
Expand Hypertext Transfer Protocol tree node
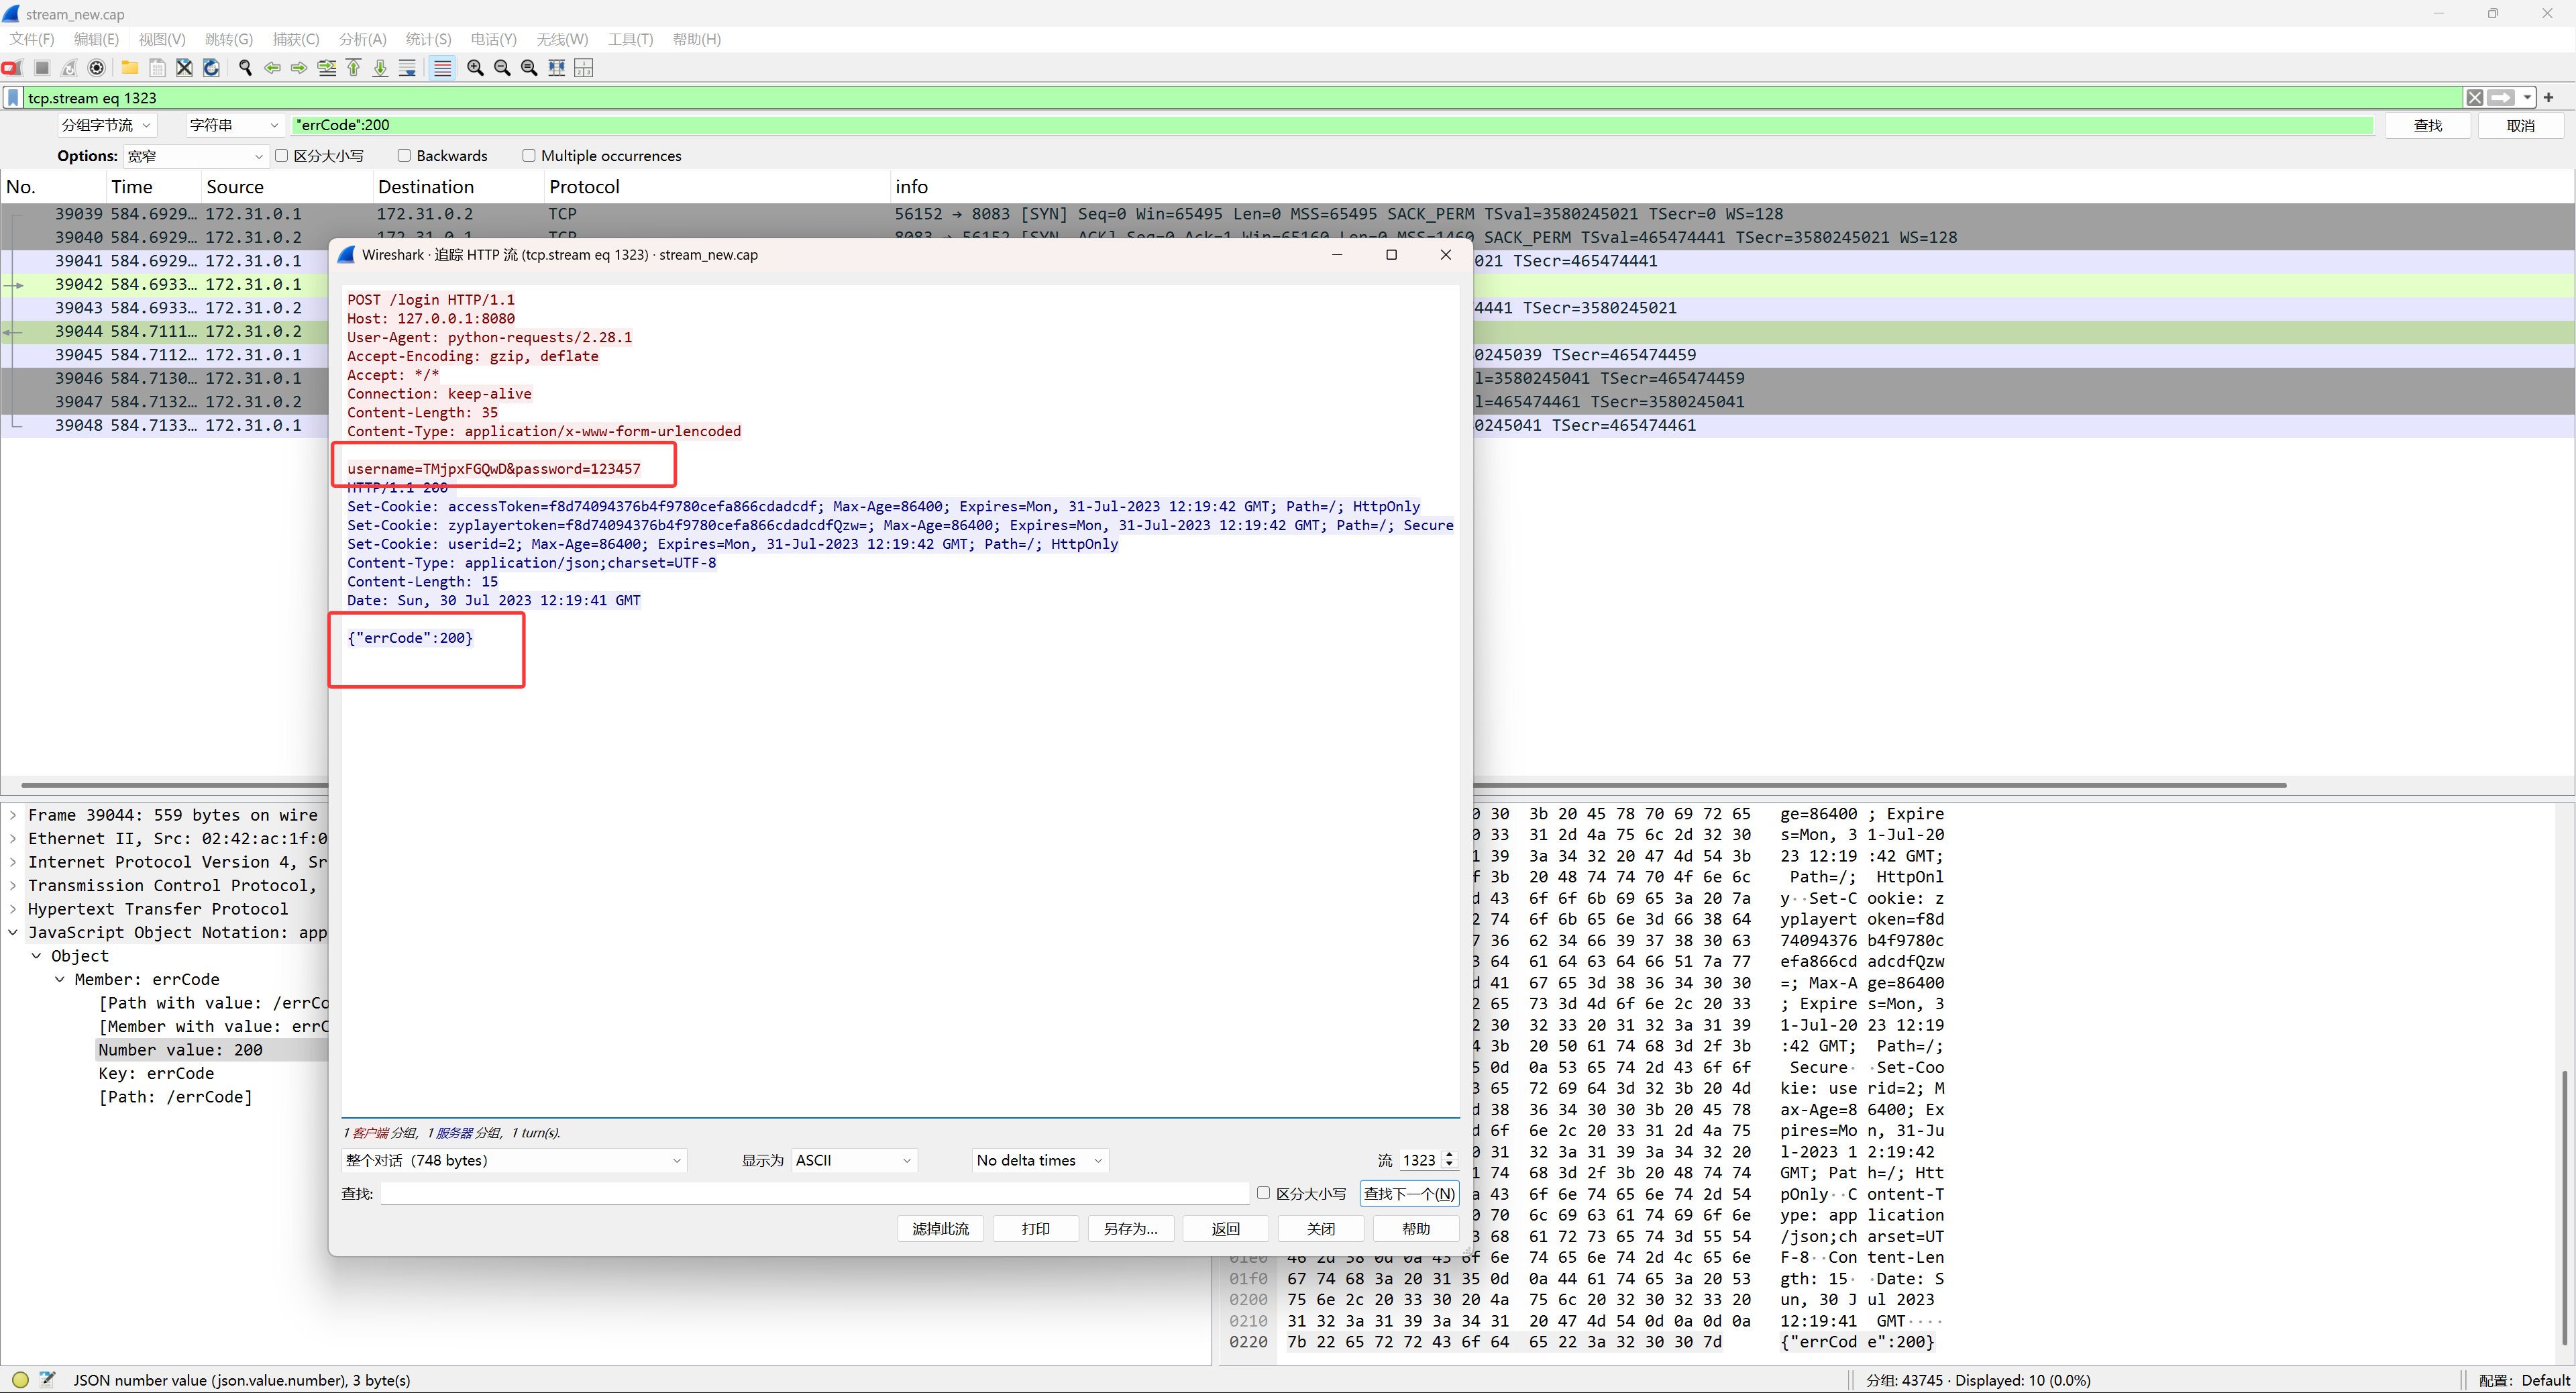13,909
